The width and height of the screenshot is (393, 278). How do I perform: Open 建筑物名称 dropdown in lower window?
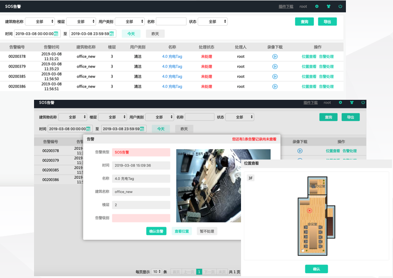pos(73,117)
